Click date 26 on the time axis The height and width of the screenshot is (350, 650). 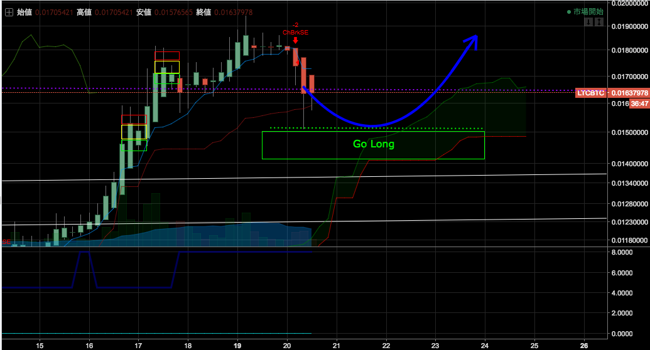click(x=583, y=346)
